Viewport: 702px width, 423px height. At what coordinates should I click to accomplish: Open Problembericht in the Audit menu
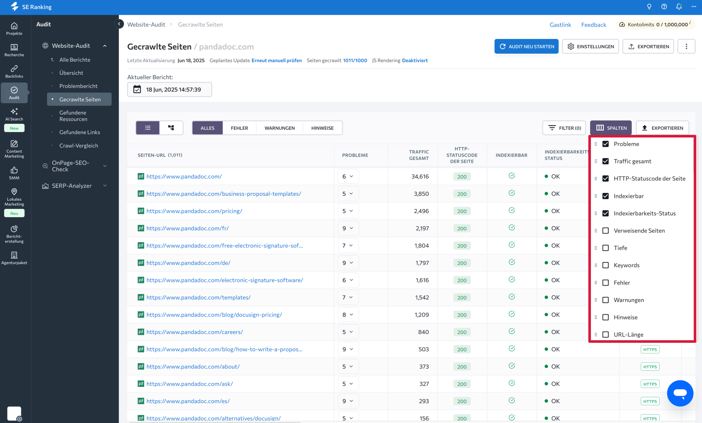click(78, 86)
